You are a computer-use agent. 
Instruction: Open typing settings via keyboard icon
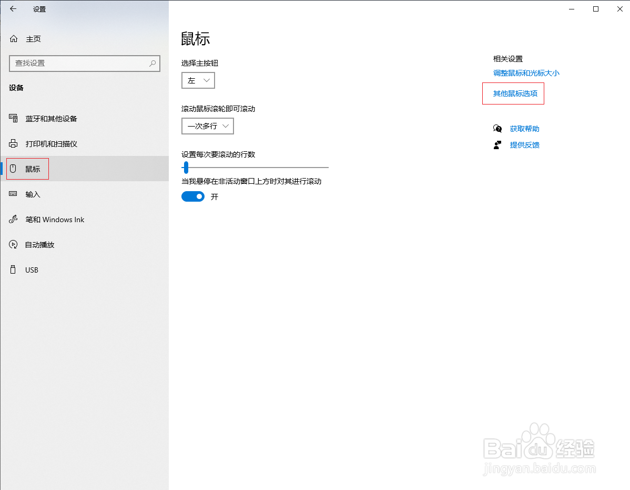tap(13, 194)
